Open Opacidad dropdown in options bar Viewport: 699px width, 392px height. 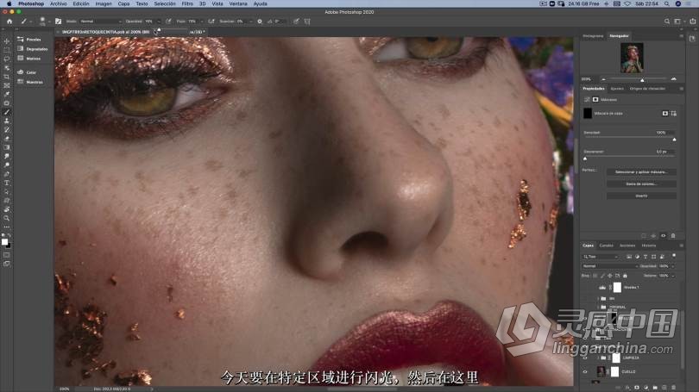pyautogui.click(x=158, y=21)
